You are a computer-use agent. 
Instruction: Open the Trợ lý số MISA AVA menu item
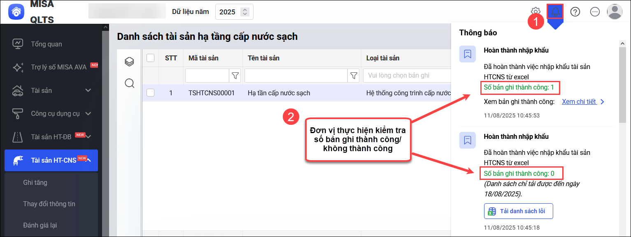click(x=51, y=67)
